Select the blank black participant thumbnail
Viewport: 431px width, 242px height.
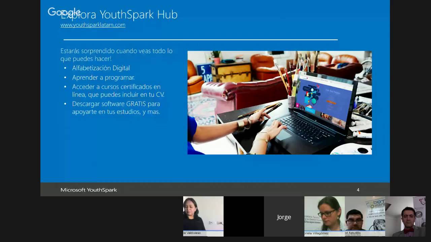[244, 216]
